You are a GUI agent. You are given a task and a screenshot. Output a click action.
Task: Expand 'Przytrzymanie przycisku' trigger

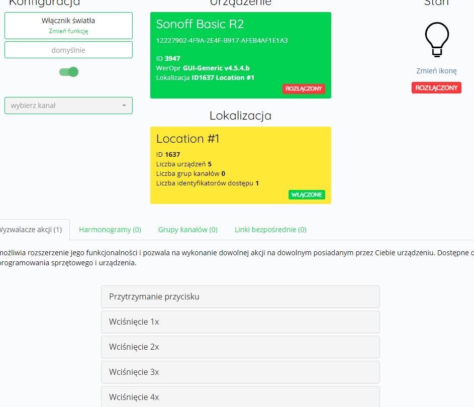coord(240,297)
